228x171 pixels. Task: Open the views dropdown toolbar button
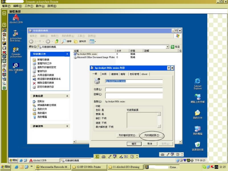point(93,42)
